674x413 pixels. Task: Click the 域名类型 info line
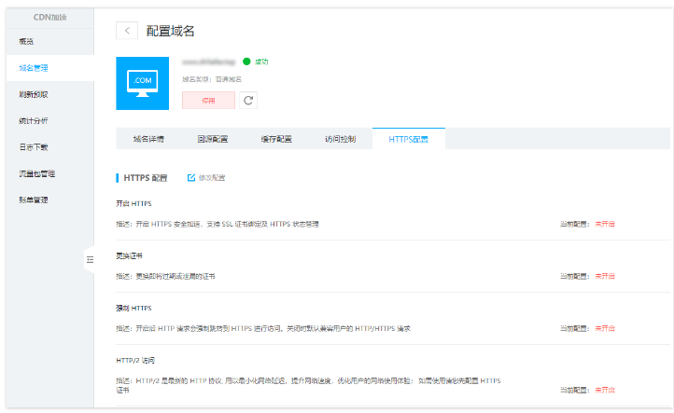(212, 79)
